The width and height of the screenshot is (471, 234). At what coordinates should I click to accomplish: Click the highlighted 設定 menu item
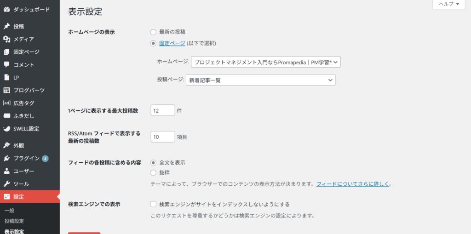[30, 197]
